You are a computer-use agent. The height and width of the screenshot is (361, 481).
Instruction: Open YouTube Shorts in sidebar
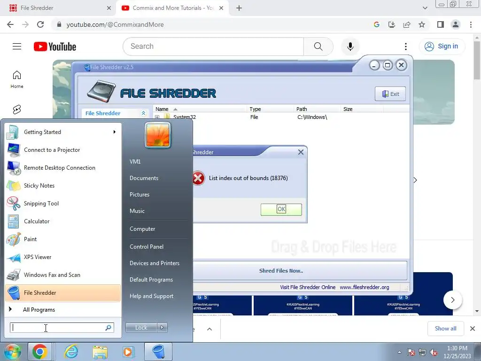(17, 110)
